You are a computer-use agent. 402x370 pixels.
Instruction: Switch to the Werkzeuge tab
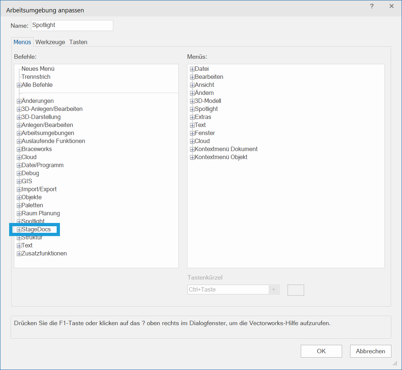tap(50, 42)
